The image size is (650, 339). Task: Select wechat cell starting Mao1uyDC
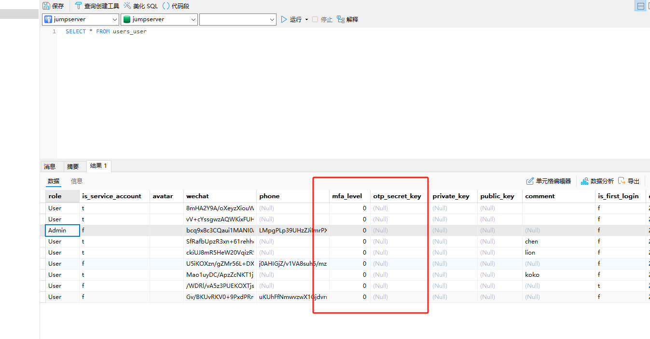click(220, 275)
